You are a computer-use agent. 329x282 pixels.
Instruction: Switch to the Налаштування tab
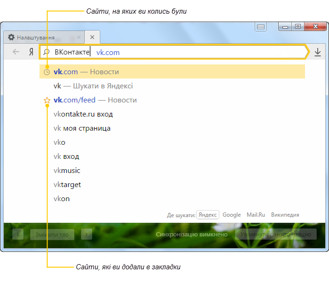(x=44, y=37)
